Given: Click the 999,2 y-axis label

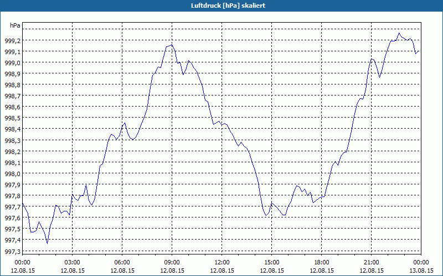Looking at the screenshot, I should click(12, 41).
